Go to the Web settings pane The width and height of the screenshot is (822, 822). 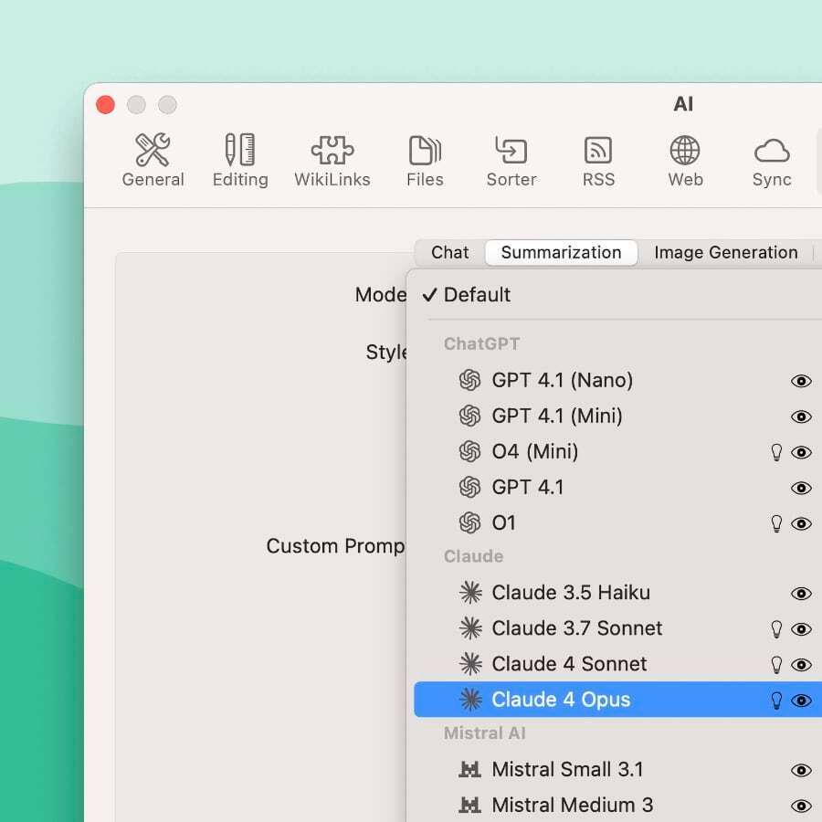point(685,161)
